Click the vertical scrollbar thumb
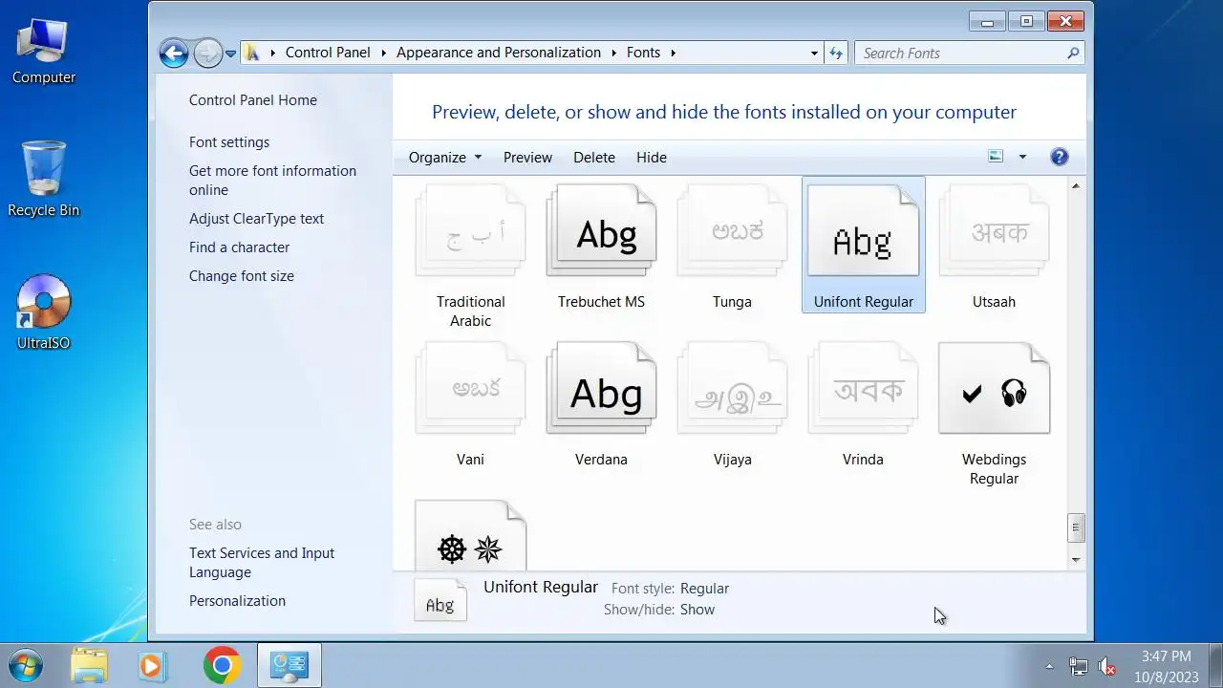This screenshot has width=1223, height=688. point(1076,527)
